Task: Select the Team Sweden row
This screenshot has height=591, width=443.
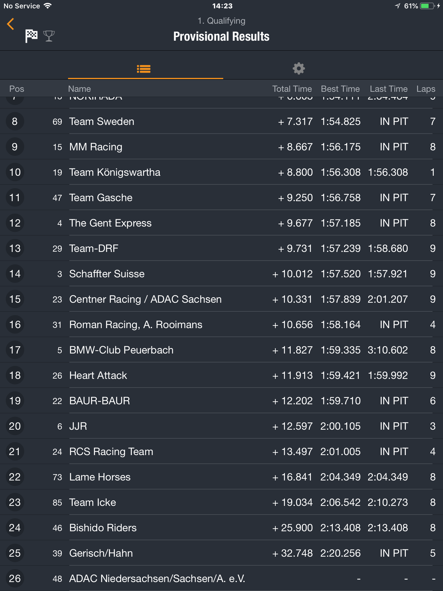Action: point(221,121)
